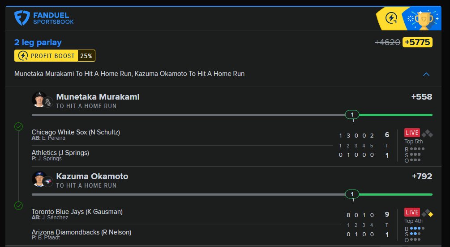Screen dimensions: 450x247
Task: Open the gold trophy rewards icon
Action: point(424,20)
